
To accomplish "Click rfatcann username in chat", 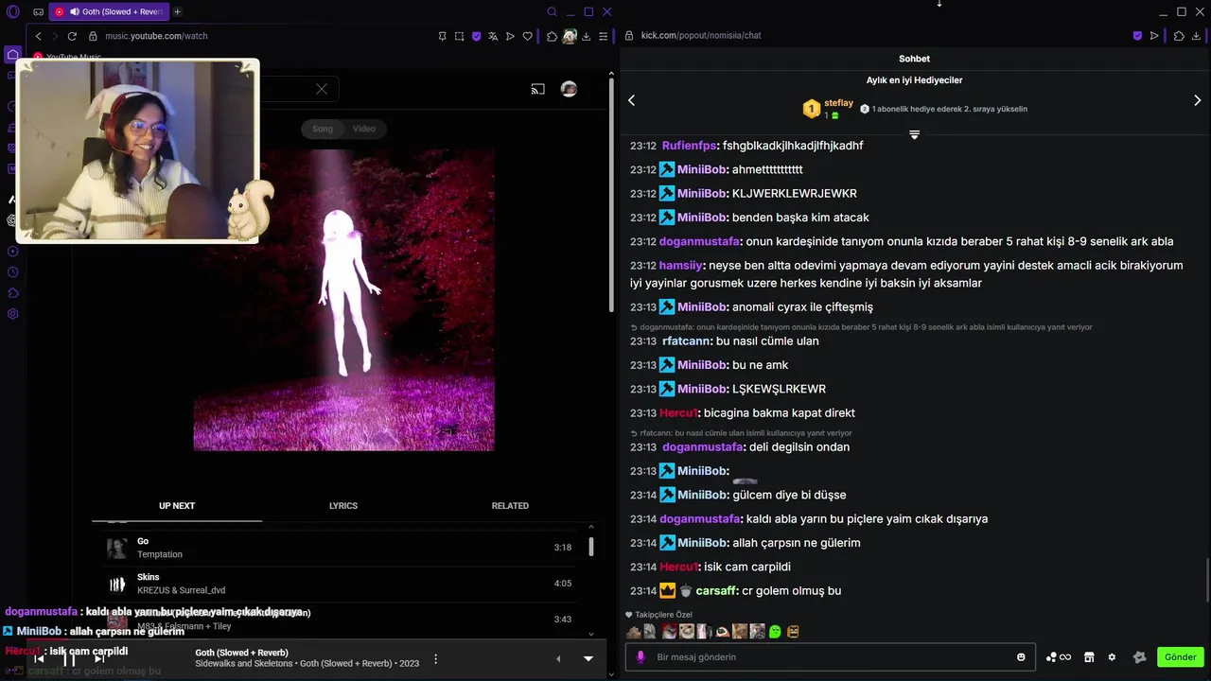I will click(686, 341).
